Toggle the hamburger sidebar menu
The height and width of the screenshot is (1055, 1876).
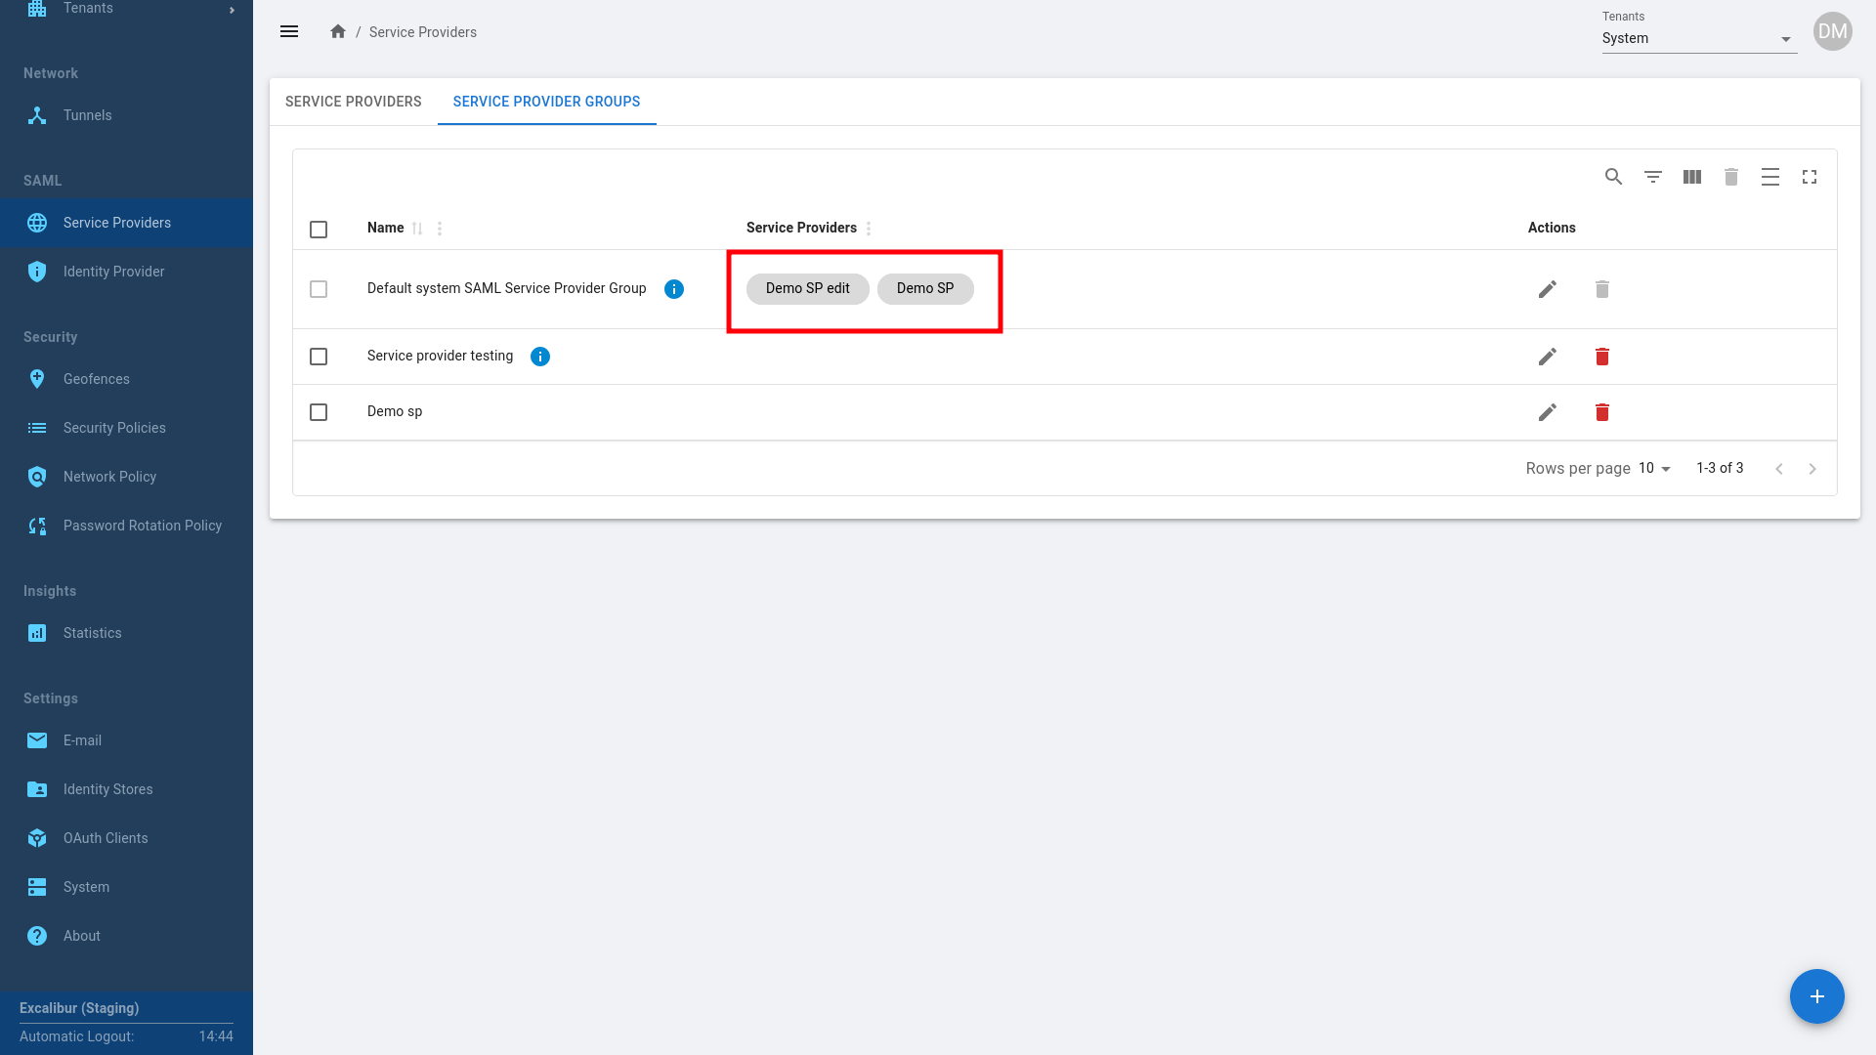coord(289,32)
